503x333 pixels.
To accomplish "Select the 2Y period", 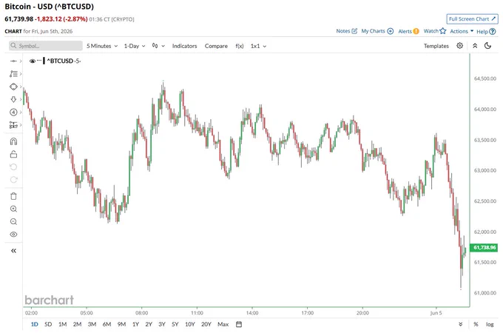I will coord(149,324).
